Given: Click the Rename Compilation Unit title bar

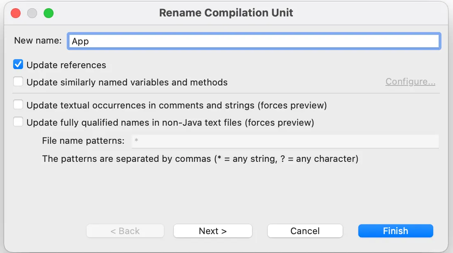Looking at the screenshot, I should [226, 13].
